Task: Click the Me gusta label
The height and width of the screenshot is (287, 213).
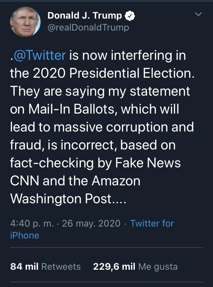Action: pos(158,267)
